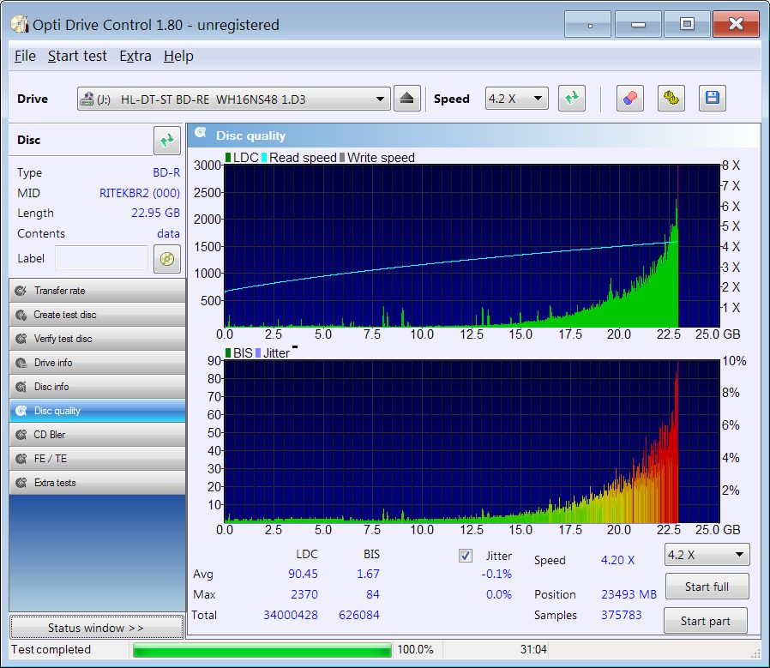Open the Verify test disc section
The image size is (770, 668).
97,339
